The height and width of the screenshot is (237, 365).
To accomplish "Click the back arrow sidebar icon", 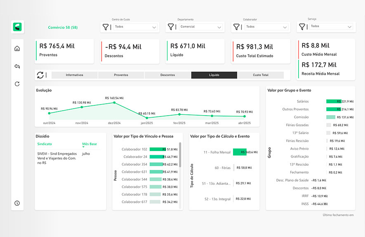I will coord(17,66).
